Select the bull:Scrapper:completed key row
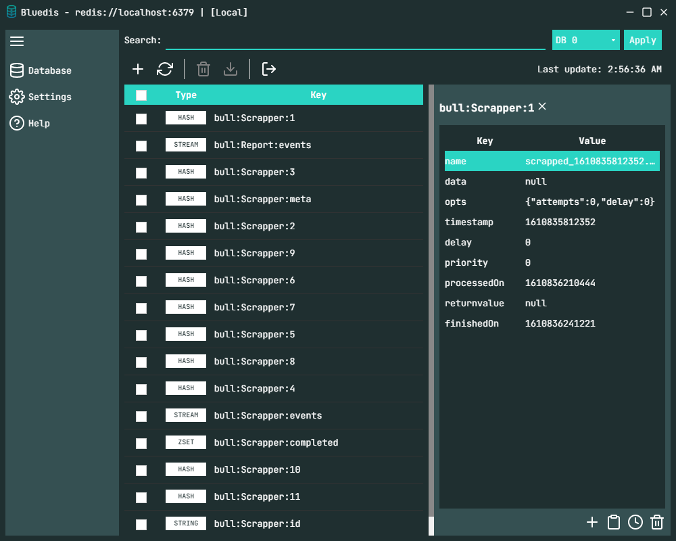Image resolution: width=676 pixels, height=541 pixels. (x=276, y=443)
